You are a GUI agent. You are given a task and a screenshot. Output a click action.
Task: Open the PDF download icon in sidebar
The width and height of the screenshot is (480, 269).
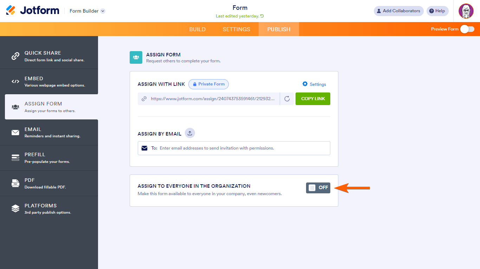pos(15,183)
